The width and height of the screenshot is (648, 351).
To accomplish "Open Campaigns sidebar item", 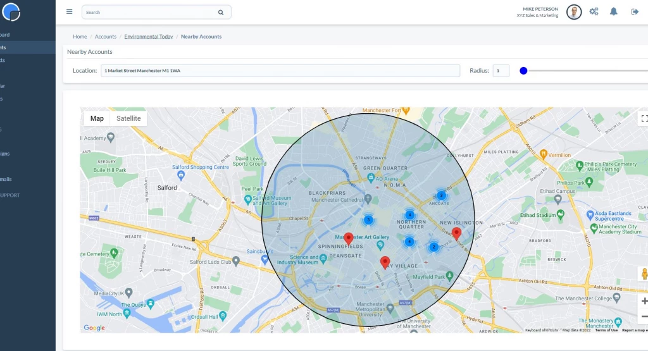I will pyautogui.click(x=28, y=154).
